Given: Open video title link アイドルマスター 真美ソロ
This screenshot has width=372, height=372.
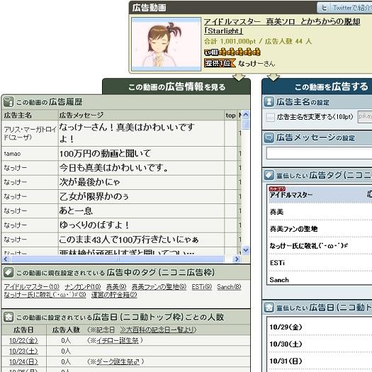Looking at the screenshot, I should pyautogui.click(x=282, y=26).
